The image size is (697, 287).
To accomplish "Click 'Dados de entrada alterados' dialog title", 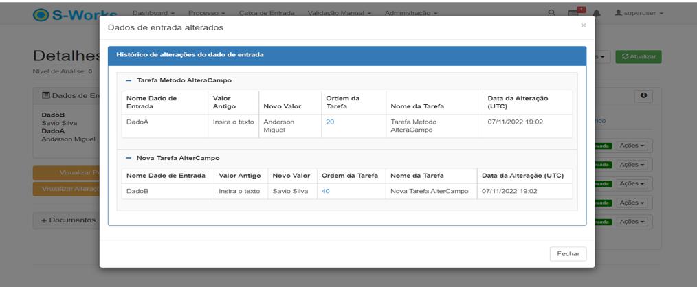I will coord(166,27).
